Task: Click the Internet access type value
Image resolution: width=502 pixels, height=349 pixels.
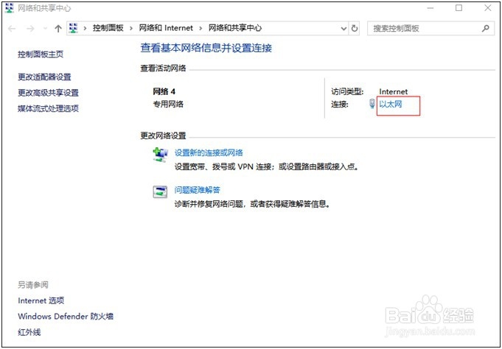Action: coord(394,92)
